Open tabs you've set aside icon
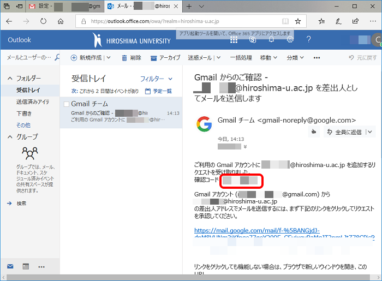 (7, 7)
